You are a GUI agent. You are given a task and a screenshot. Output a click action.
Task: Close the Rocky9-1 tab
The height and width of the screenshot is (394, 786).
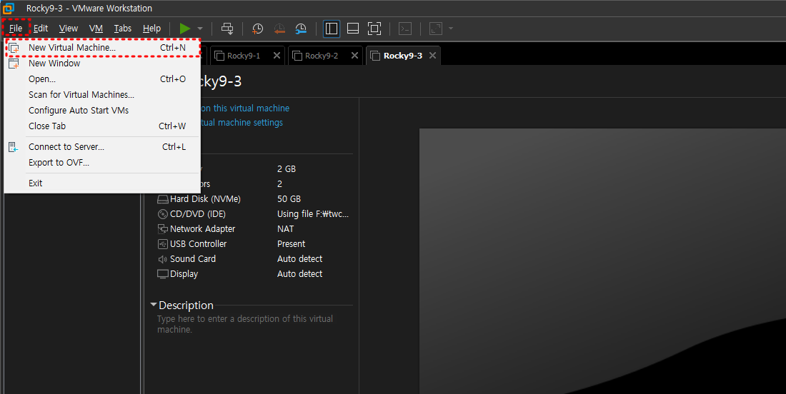pos(277,56)
